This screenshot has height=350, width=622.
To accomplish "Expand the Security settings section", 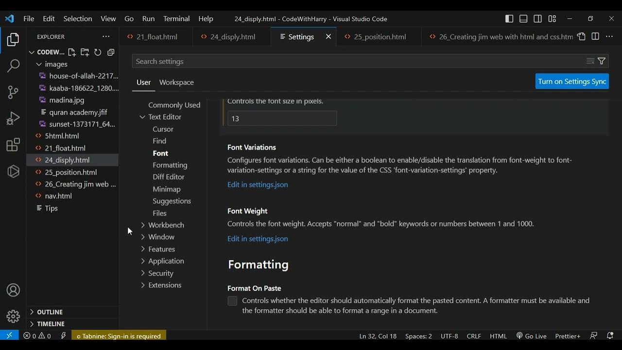I will pos(142,273).
